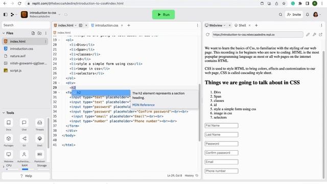Click the Ln 29, Col 8 position indicator
The height and width of the screenshot is (184, 327).
click(174, 176)
